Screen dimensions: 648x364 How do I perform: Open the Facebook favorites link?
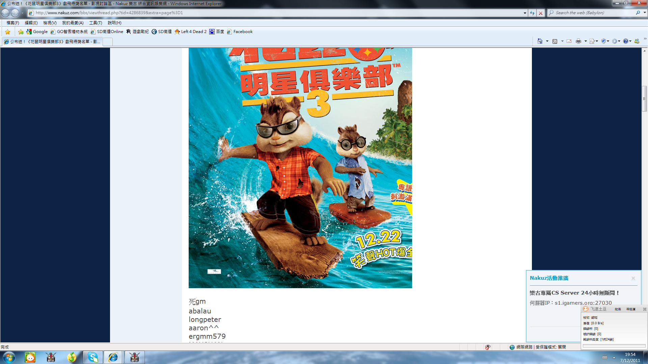click(x=240, y=32)
